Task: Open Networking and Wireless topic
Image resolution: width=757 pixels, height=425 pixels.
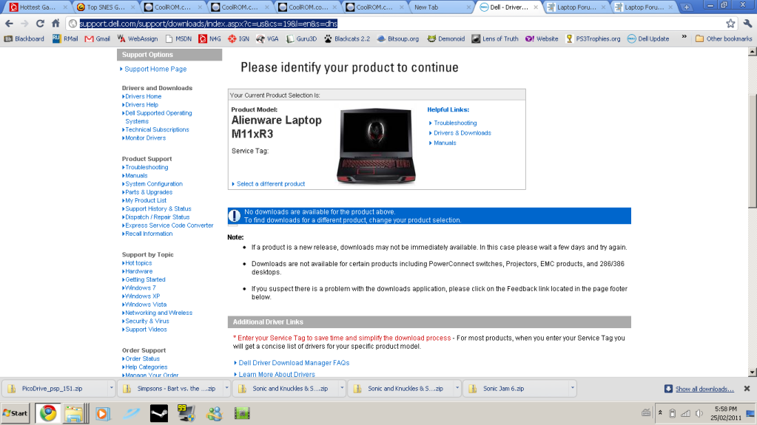Action: click(158, 313)
